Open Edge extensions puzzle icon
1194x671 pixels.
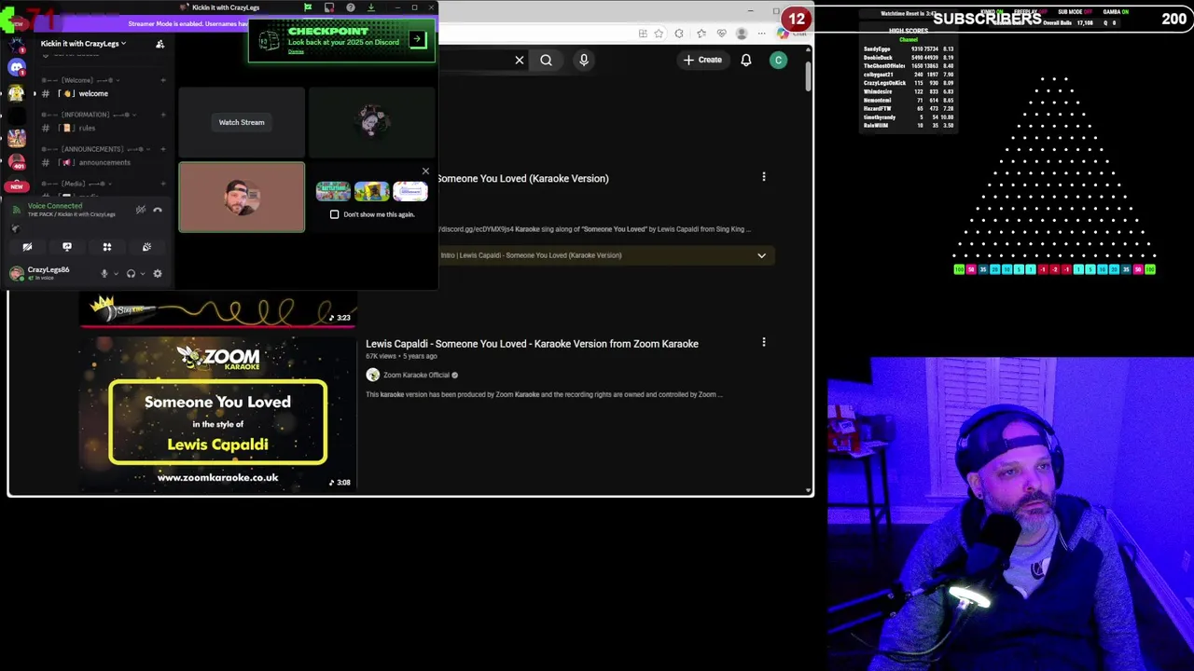(679, 34)
